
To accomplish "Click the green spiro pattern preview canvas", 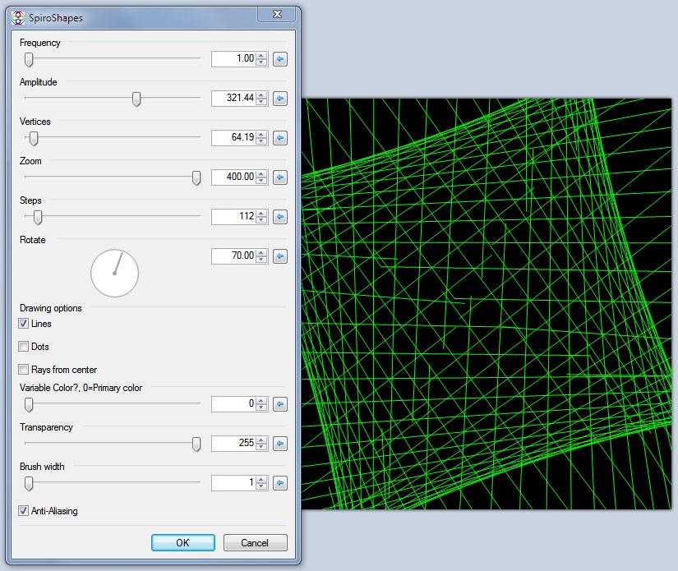I will pyautogui.click(x=487, y=304).
